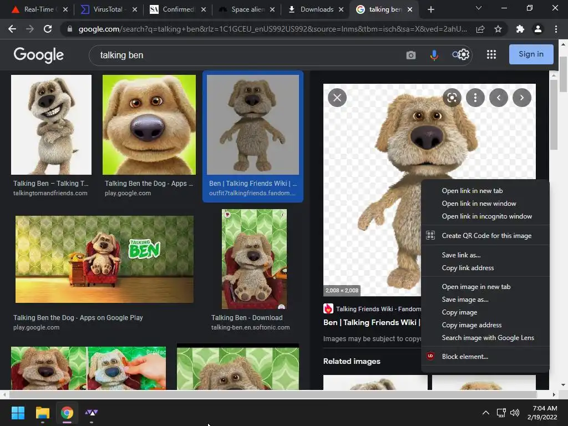Select the gray Ben fandom thumbnail

pos(253,125)
